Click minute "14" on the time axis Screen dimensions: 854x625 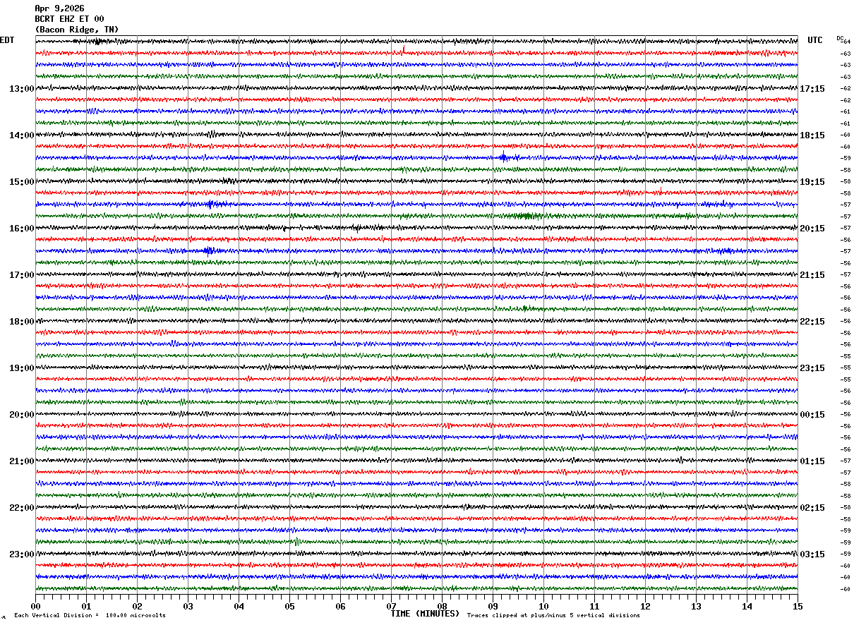coord(747,606)
